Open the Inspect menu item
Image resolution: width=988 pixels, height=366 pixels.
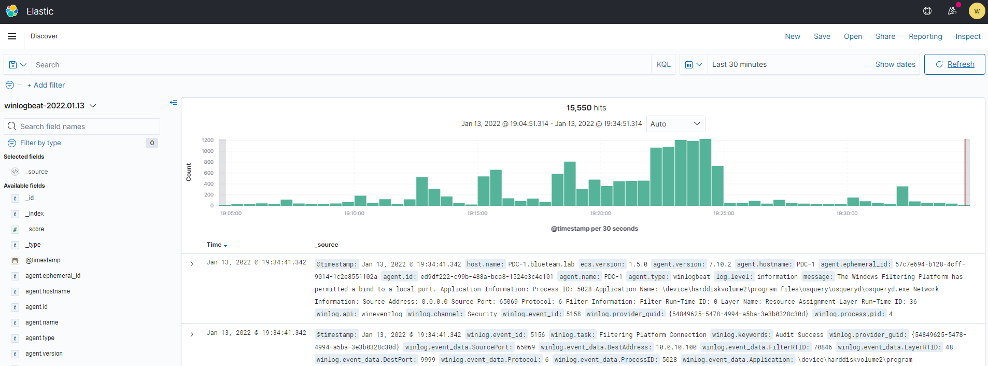pos(968,36)
